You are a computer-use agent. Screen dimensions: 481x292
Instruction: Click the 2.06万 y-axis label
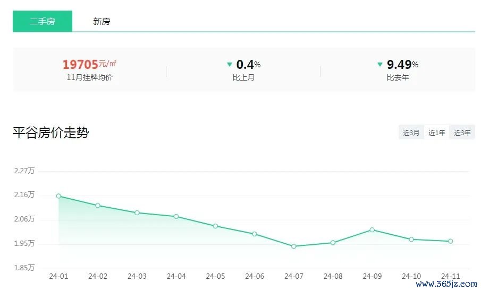pyautogui.click(x=24, y=219)
